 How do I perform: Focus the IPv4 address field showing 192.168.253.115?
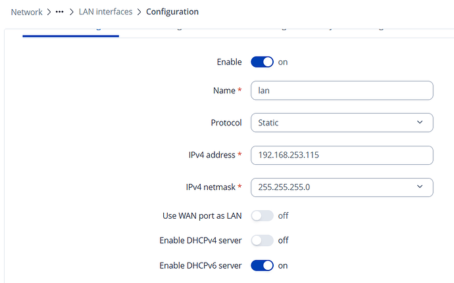(x=341, y=155)
